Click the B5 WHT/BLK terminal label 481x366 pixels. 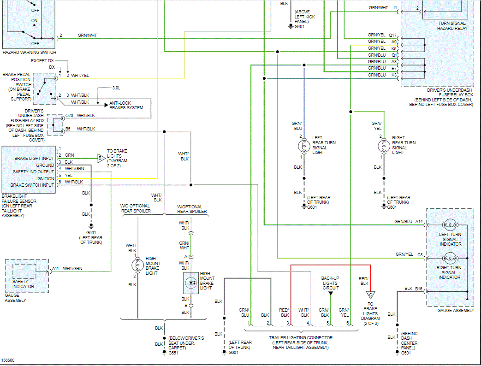(80, 129)
